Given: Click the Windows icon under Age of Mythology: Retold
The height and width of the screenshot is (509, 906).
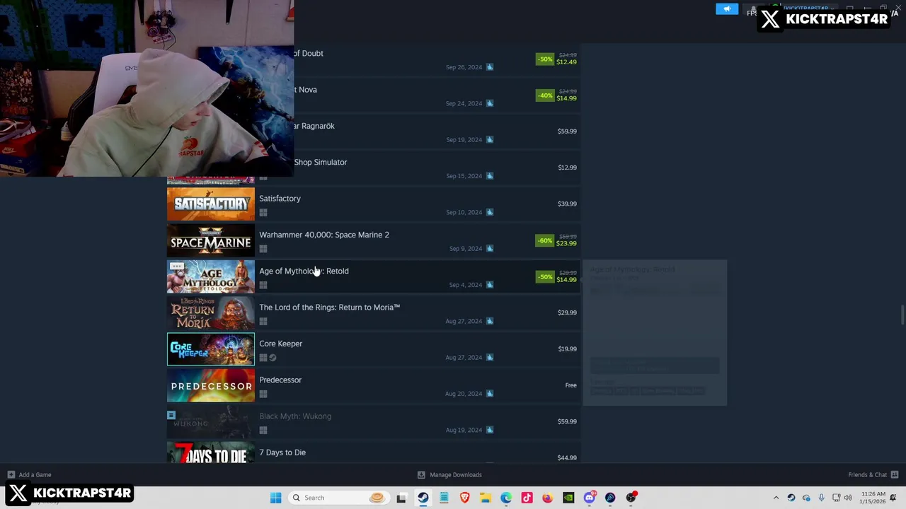Looking at the screenshot, I should 263,285.
